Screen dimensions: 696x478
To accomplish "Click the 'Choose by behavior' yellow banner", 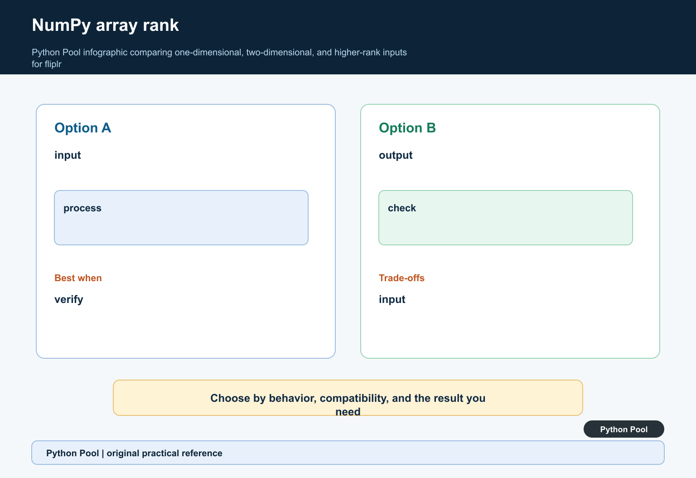I will (348, 398).
